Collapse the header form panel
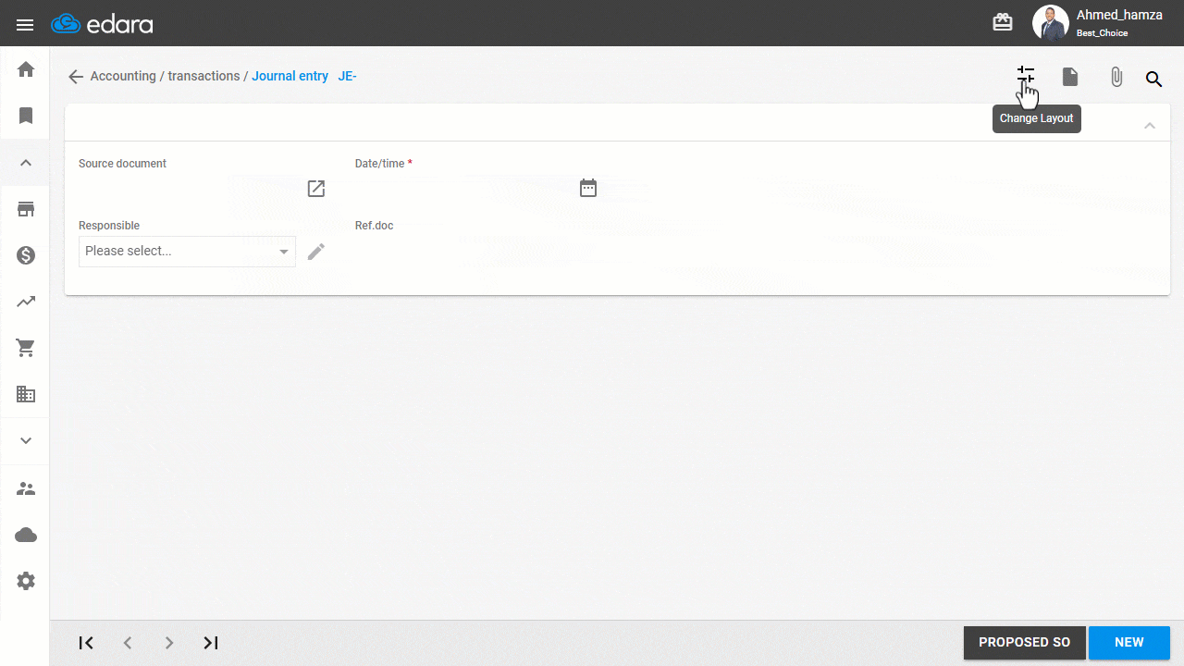 1150,125
